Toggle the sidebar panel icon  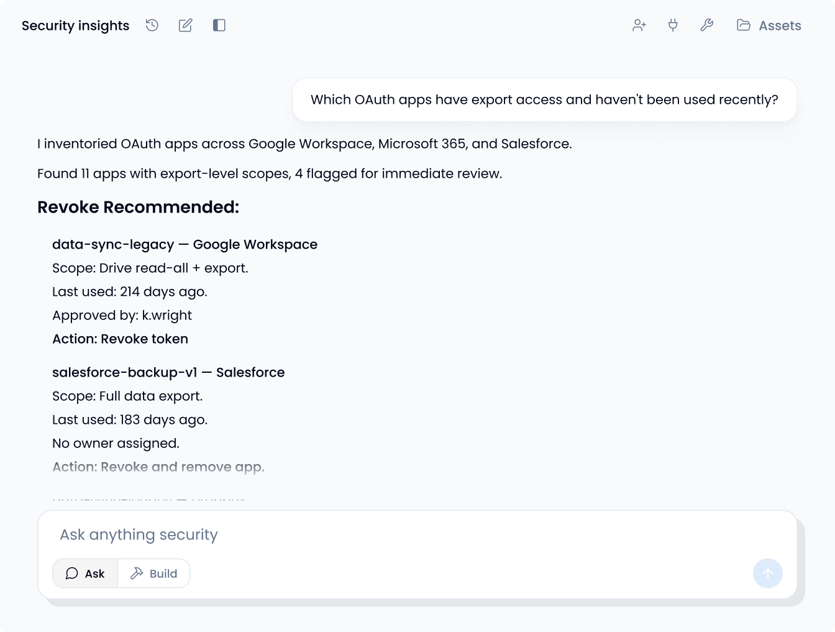219,25
